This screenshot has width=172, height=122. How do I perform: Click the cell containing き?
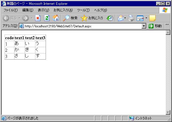(x=30, y=50)
